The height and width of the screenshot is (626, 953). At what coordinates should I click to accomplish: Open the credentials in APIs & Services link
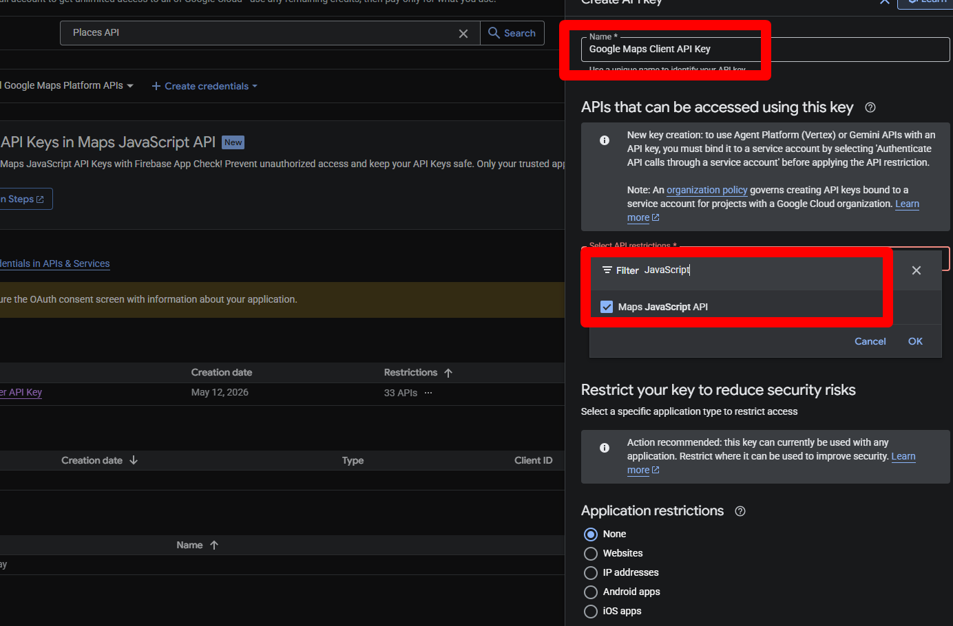(x=55, y=263)
